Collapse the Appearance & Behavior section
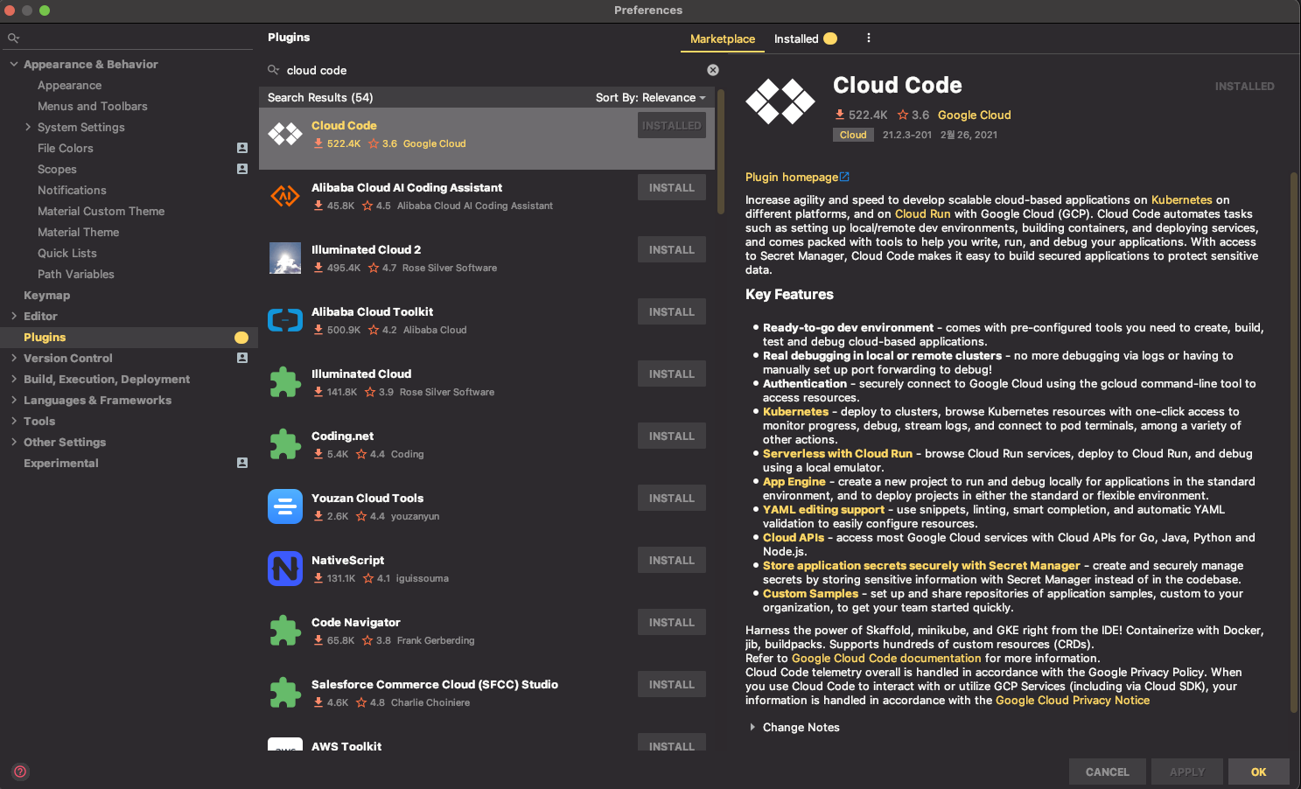Screen dimensions: 1301x789 pos(14,64)
